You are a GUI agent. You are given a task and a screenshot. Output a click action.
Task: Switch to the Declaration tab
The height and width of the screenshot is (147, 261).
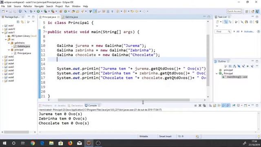coord(75,105)
